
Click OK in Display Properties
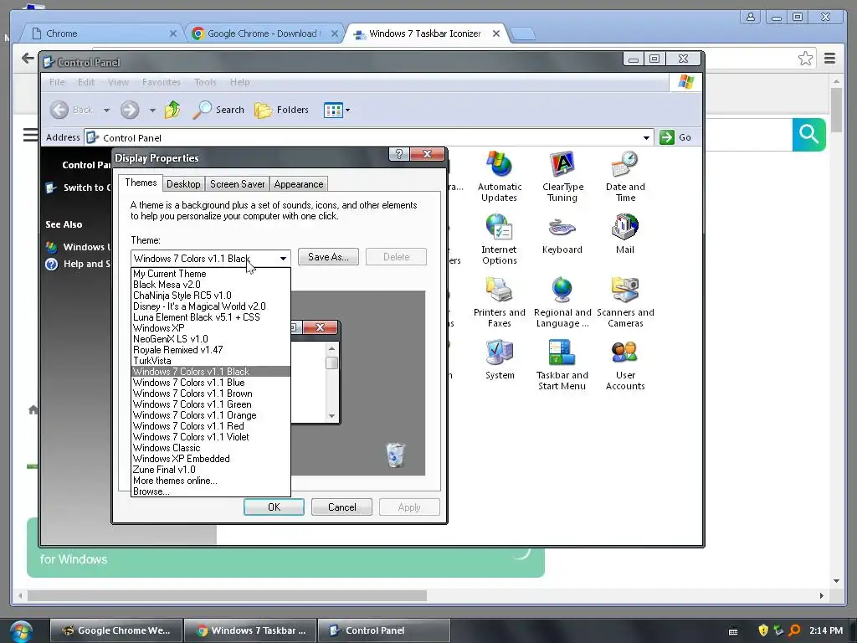pos(274,507)
